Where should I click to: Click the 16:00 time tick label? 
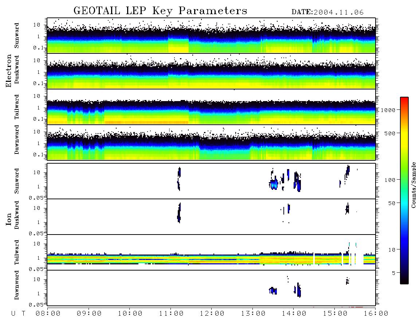click(x=376, y=314)
